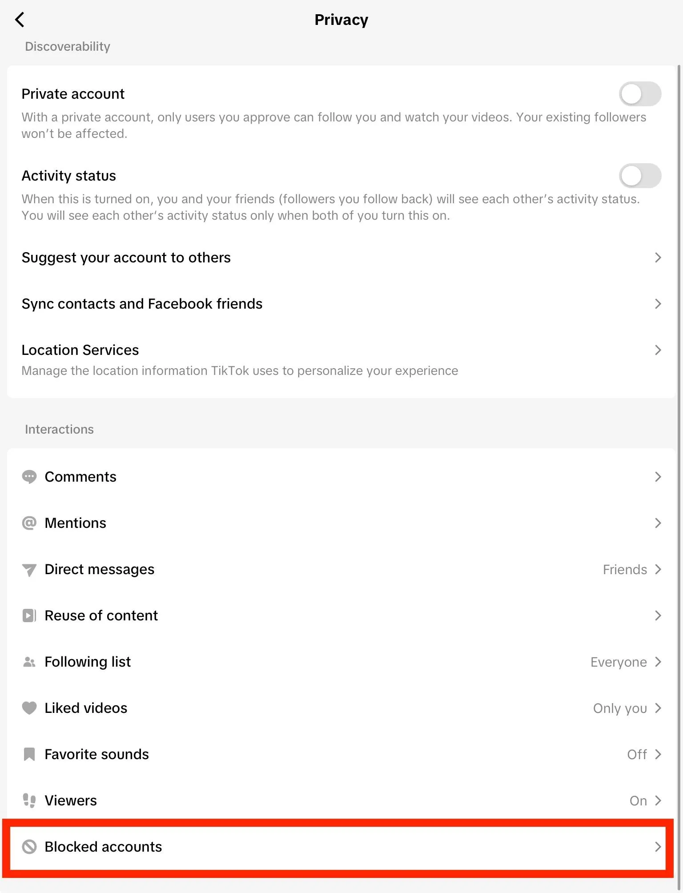Image resolution: width=683 pixels, height=893 pixels.
Task: Click the Liked videos heart icon
Action: click(x=29, y=708)
